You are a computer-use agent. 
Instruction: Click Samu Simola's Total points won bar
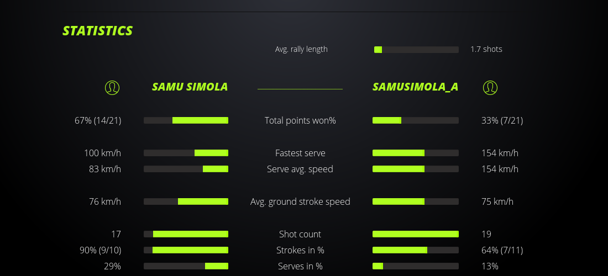186,120
